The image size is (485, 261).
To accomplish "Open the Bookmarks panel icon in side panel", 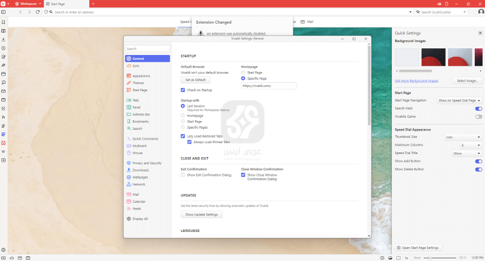I will pyautogui.click(x=4, y=22).
